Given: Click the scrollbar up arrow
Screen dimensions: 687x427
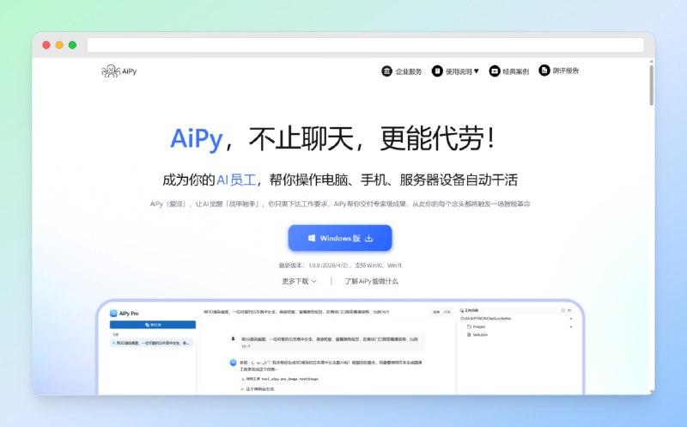Looking at the screenshot, I should pyautogui.click(x=652, y=61).
